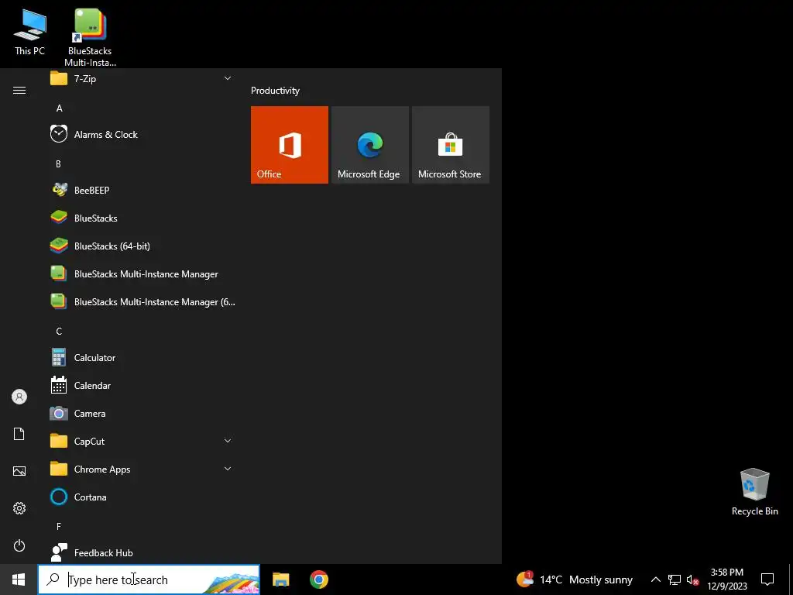Viewport: 793px width, 595px height.
Task: Open BlueStacks Multi-Instance Manager entry
Action: pyautogui.click(x=142, y=273)
